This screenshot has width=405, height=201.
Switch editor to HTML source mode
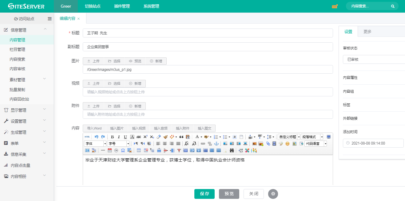pos(87,137)
